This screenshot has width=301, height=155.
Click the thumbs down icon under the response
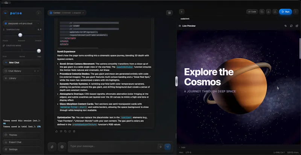61,131
